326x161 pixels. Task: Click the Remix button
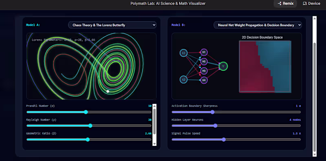pyautogui.click(x=285, y=4)
